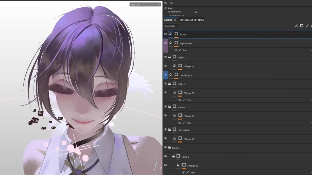Select the mask icon of Folder 9
This screenshot has width=312, height=175.
[x=174, y=84]
